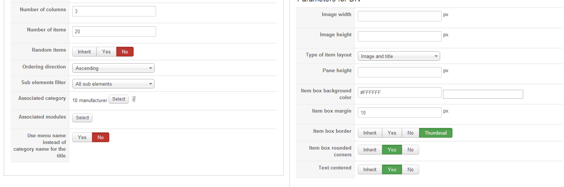Set Random items to Yes
The image size is (564, 187).
pos(106,52)
